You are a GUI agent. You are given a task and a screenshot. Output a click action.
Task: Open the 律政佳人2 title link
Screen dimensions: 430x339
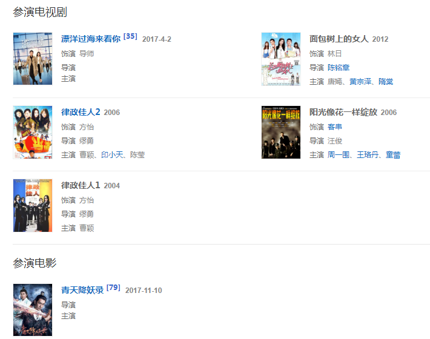[x=81, y=112]
